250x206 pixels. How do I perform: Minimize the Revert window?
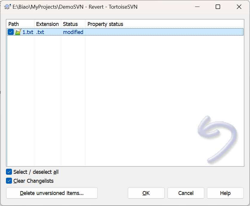197,7
